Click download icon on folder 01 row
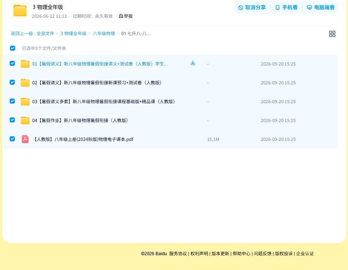This screenshot has width=348, height=270. tap(193, 63)
